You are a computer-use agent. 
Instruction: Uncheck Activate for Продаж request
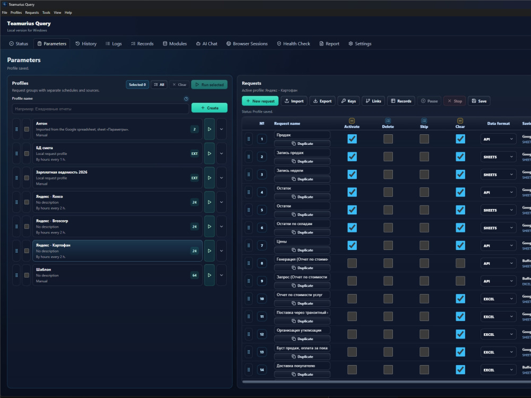coord(352,139)
